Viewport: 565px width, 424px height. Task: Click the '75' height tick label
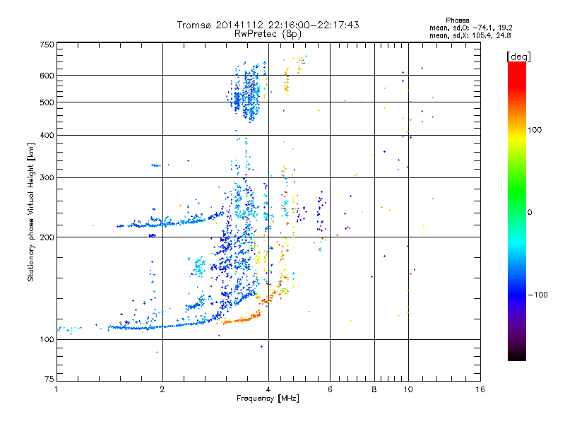(49, 379)
